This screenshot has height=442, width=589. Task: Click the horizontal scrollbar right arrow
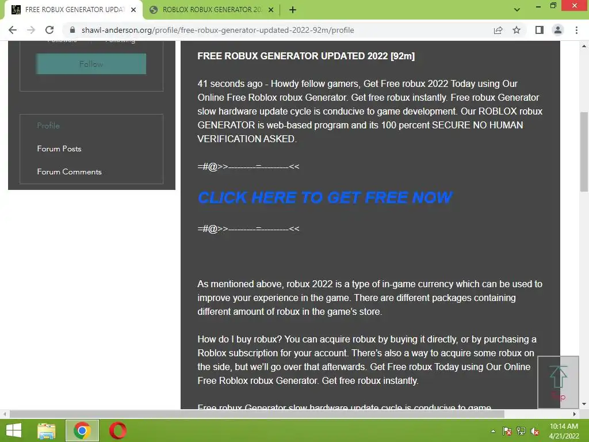(x=575, y=414)
